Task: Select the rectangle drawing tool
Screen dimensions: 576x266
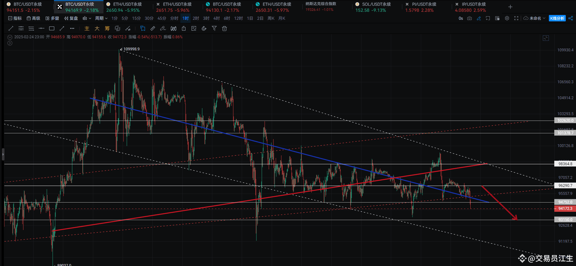Action: coord(52,28)
